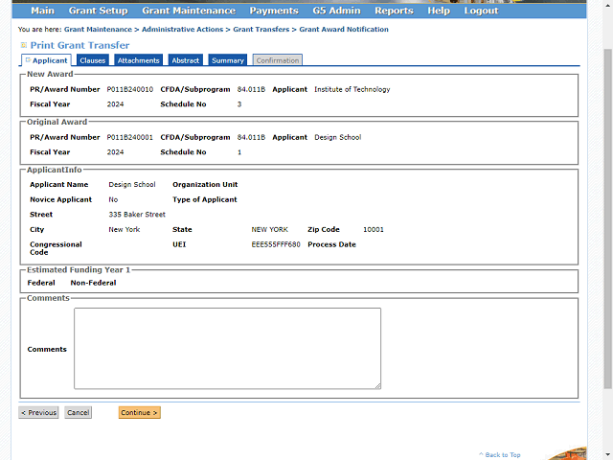Viewport: 613px width, 460px height.
Task: Click Logout in the top navigation
Action: 481,11
